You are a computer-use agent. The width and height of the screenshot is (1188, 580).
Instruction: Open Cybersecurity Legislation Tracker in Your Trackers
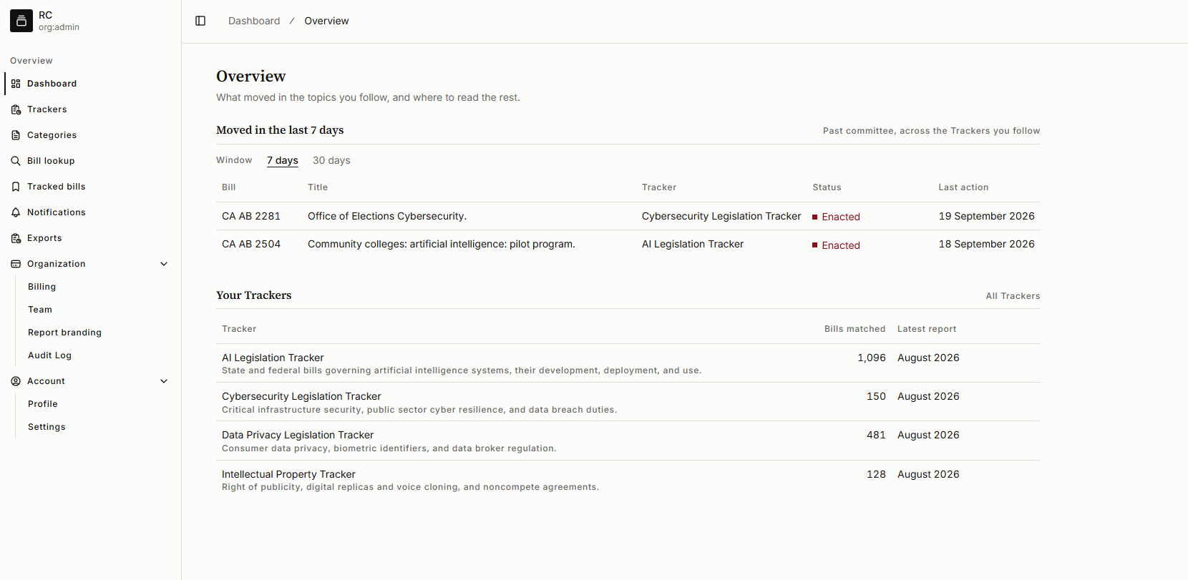[301, 396]
